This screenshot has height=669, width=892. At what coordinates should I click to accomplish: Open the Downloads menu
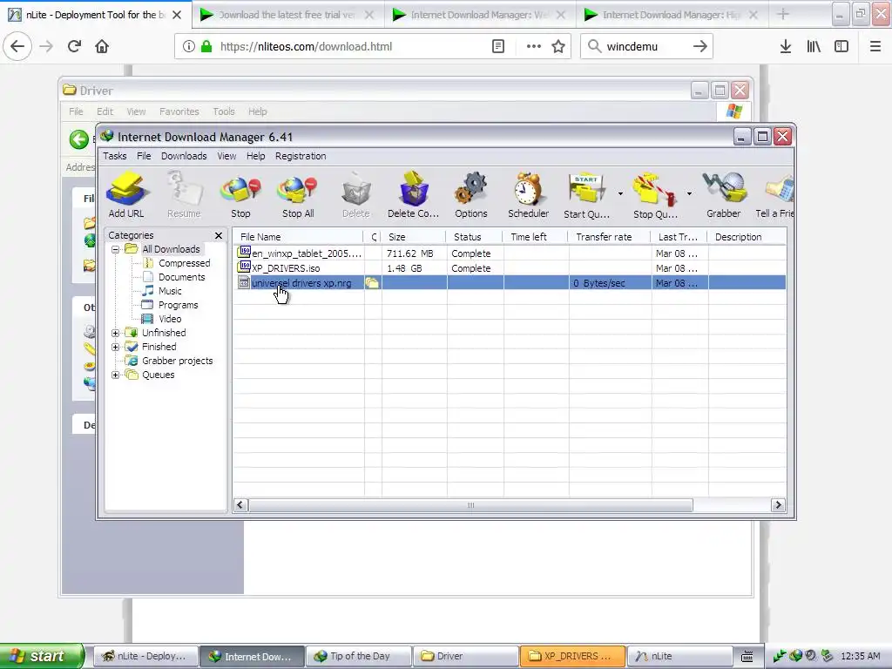184,156
